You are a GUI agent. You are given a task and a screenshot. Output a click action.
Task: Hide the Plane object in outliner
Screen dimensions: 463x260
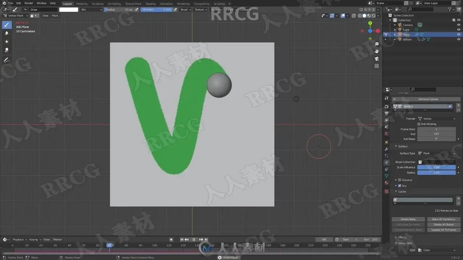[459, 35]
